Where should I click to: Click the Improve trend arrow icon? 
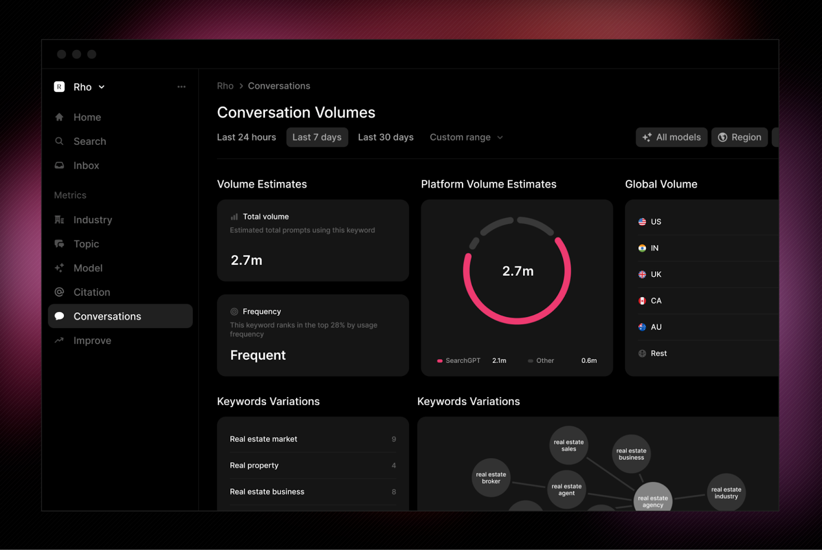[x=60, y=340]
